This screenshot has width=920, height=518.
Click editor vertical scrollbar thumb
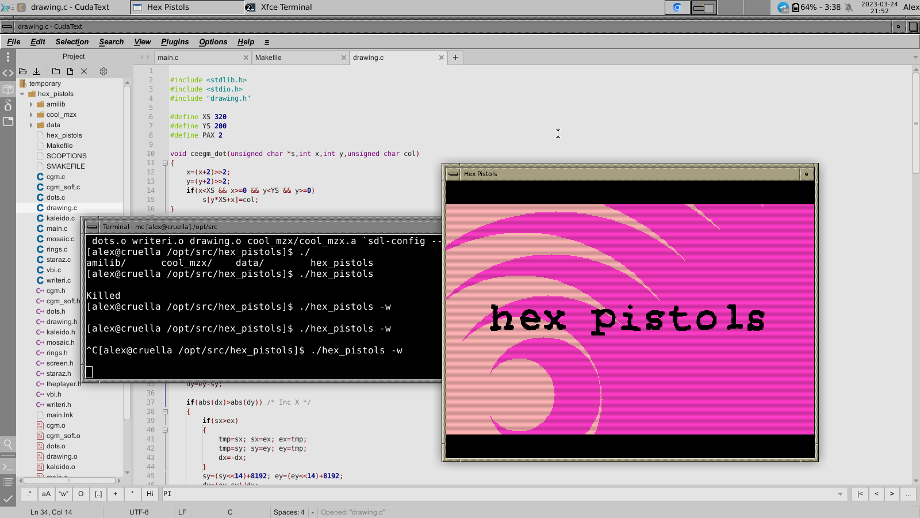tap(915, 123)
